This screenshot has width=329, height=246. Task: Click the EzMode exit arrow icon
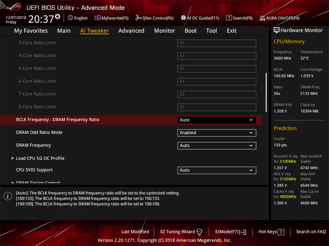[x=243, y=232]
